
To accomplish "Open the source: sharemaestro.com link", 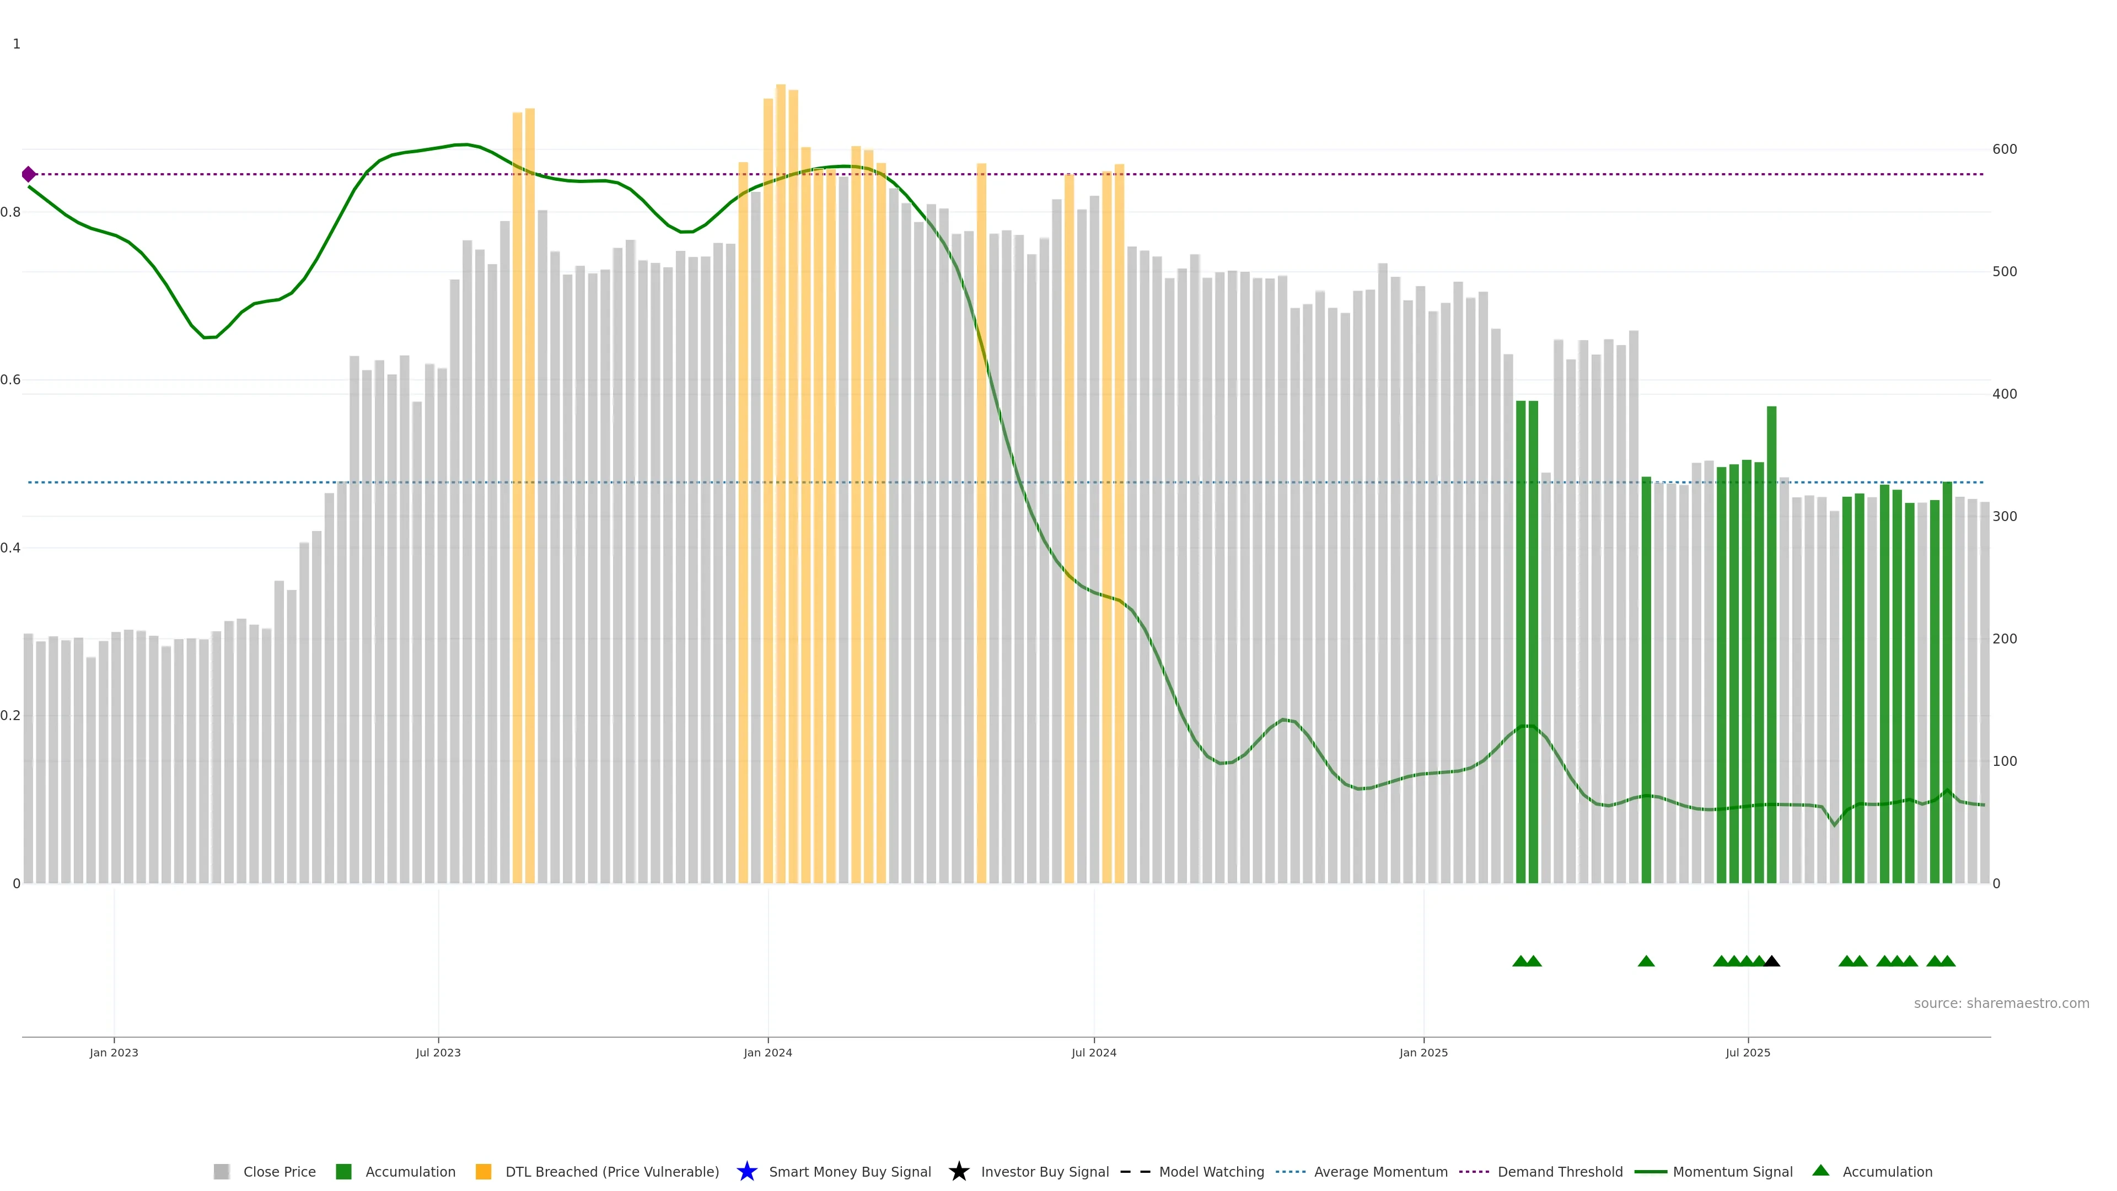I will (x=2001, y=1003).
